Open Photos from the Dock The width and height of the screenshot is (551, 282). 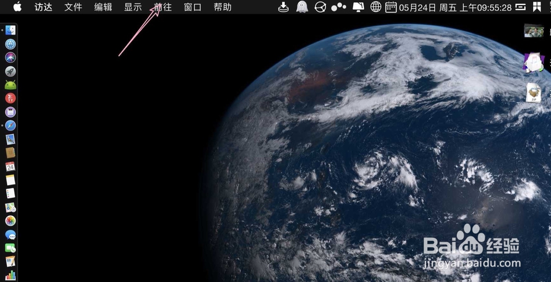click(x=10, y=221)
